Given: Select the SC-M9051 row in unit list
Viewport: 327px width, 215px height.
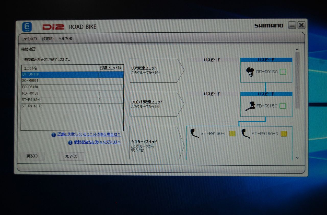Looking at the screenshot, I should [72, 81].
